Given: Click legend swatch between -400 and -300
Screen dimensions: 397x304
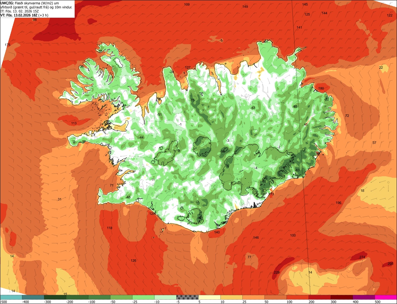Looking at the screenshot, I should click(x=33, y=297).
